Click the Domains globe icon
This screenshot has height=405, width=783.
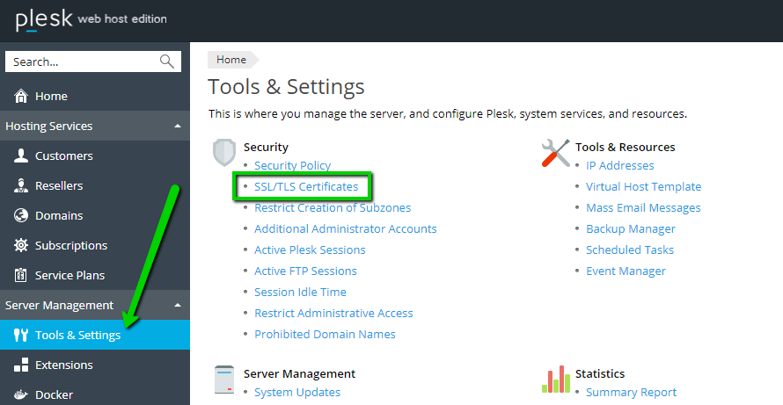(21, 216)
